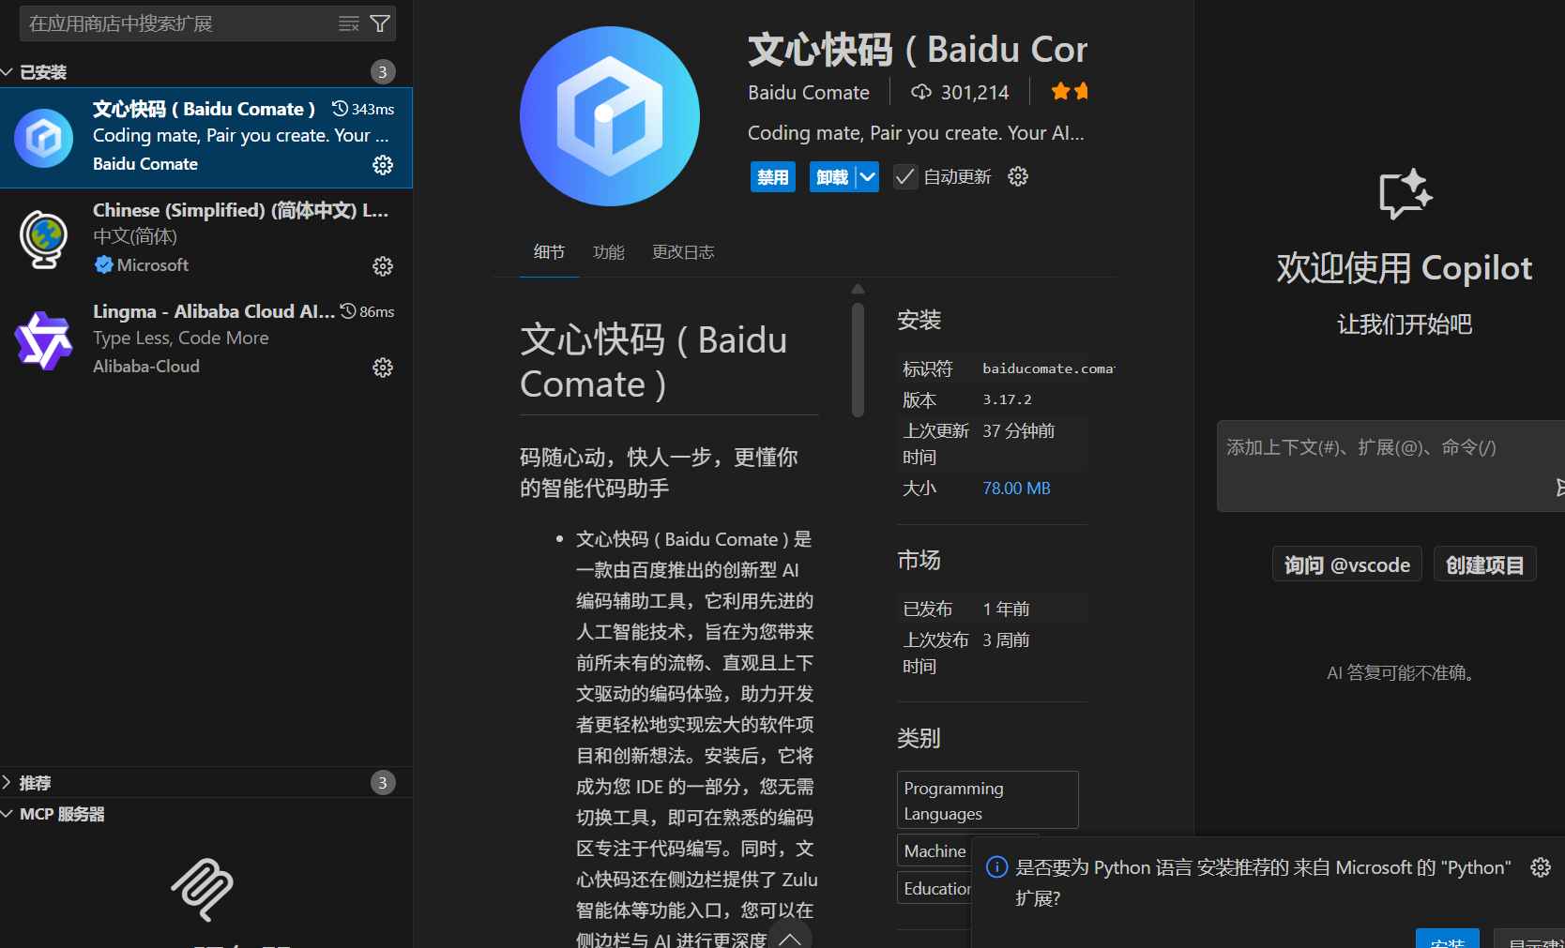
Task: Click the Lingma extension logo icon
Action: (43, 340)
